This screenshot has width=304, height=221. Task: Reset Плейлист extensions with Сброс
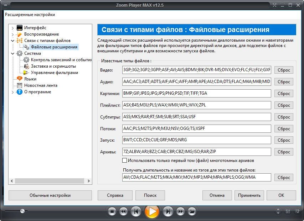[284, 105]
